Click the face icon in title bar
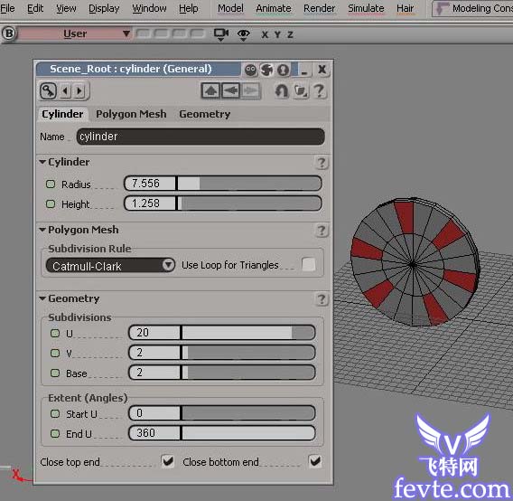 (x=251, y=70)
